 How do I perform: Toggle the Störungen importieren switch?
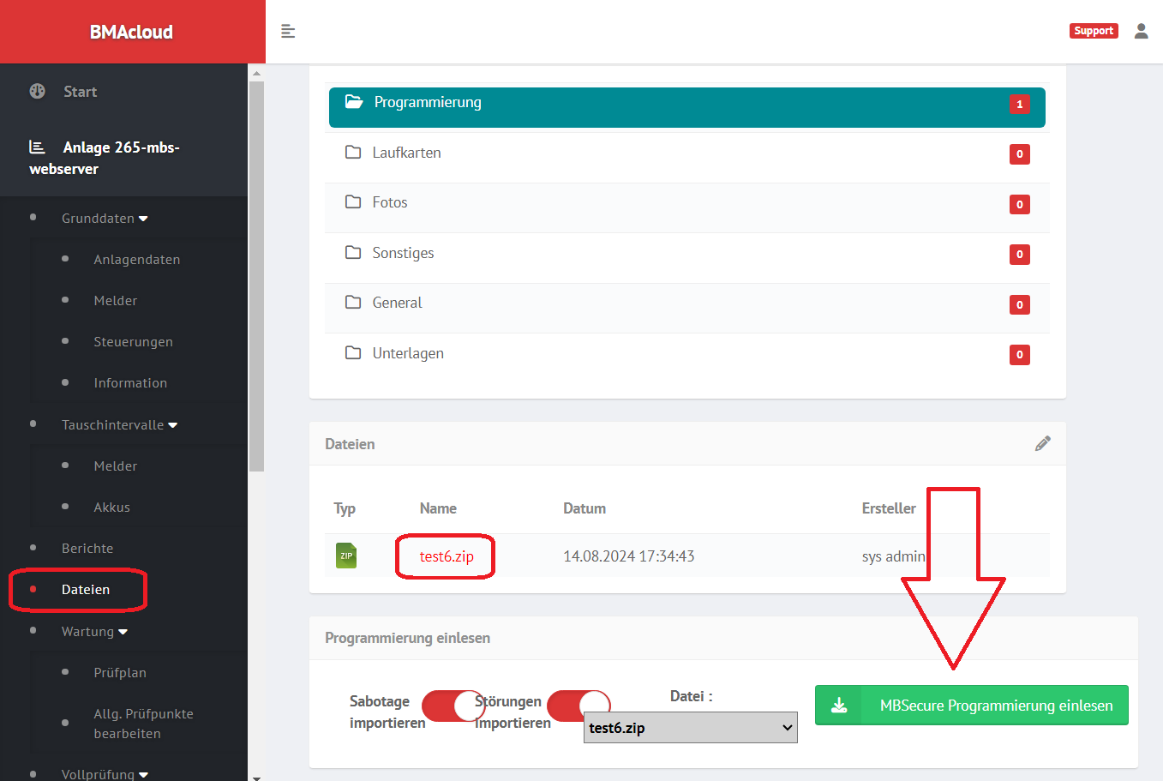coord(579,706)
